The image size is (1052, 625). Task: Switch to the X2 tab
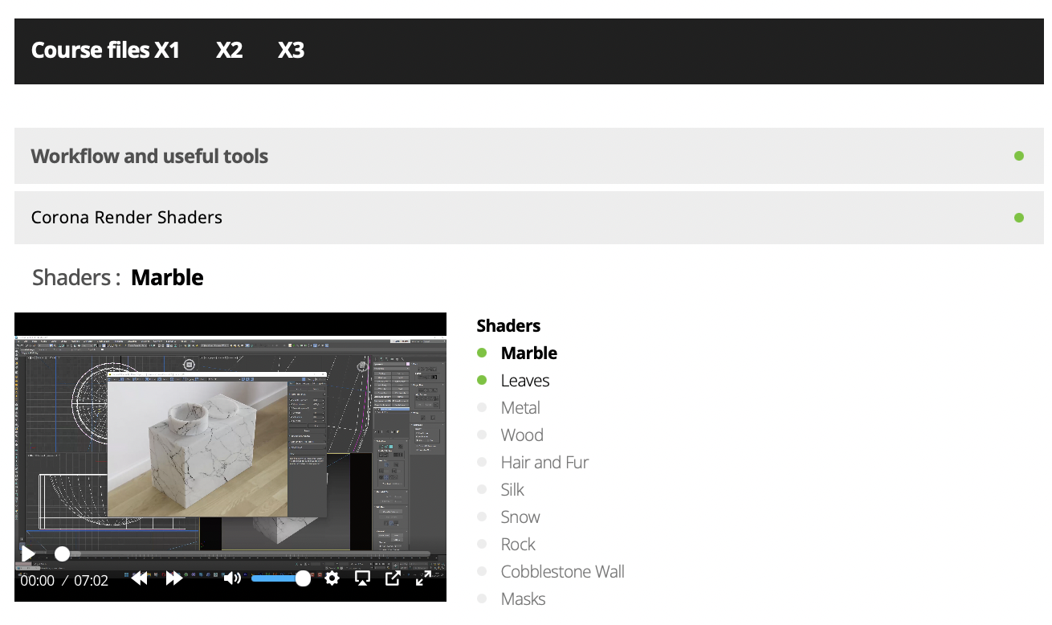(229, 50)
